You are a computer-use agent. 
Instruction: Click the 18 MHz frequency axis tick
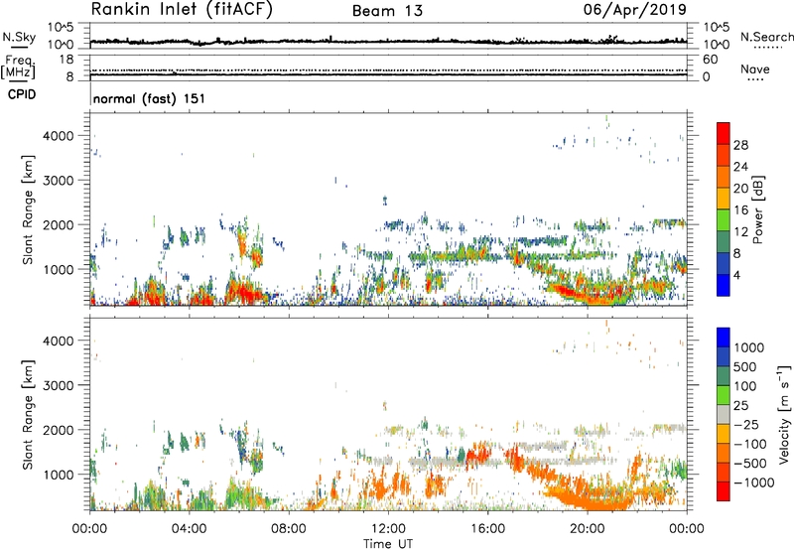pos(66,60)
